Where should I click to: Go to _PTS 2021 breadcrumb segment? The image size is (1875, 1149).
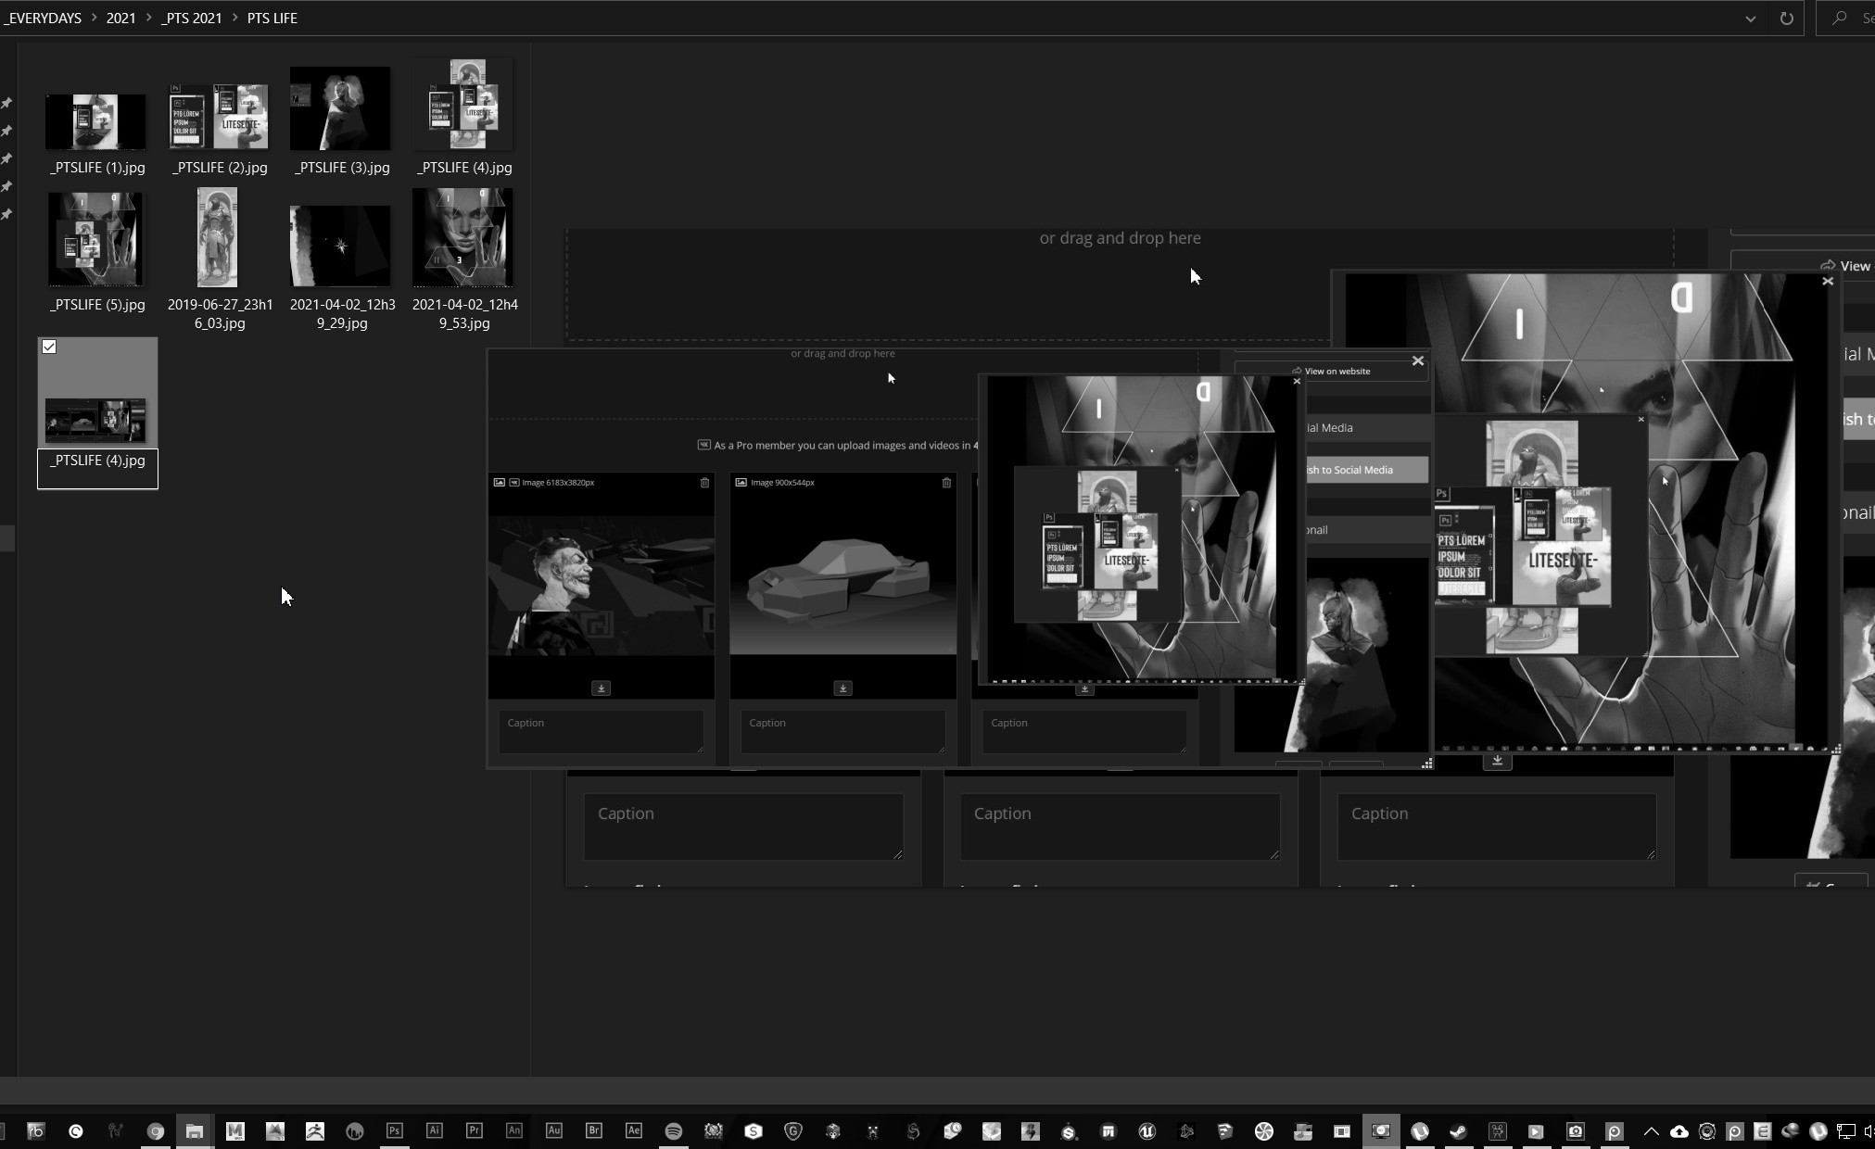[191, 18]
